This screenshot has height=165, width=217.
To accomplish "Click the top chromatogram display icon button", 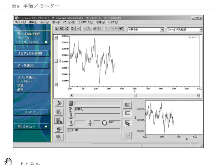I will pyautogui.click(x=127, y=105).
